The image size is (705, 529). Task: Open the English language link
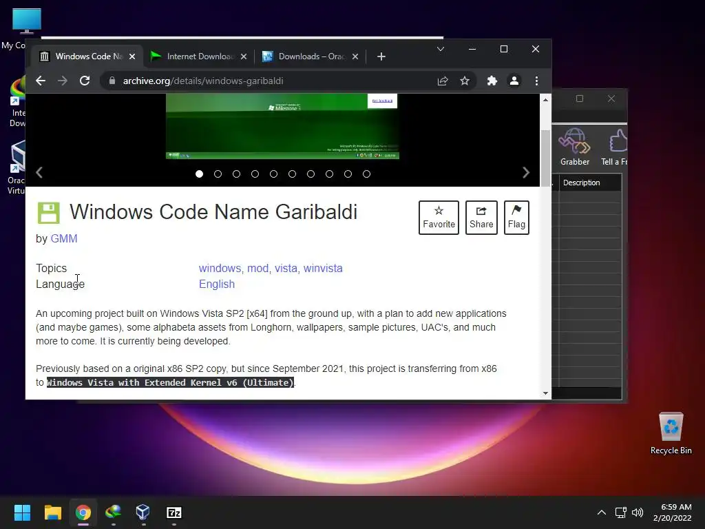[217, 284]
